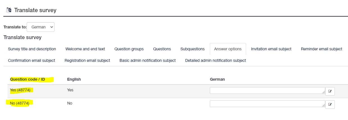This screenshot has width=348, height=120.
Task: Go to the Questions tab
Action: (x=162, y=49)
